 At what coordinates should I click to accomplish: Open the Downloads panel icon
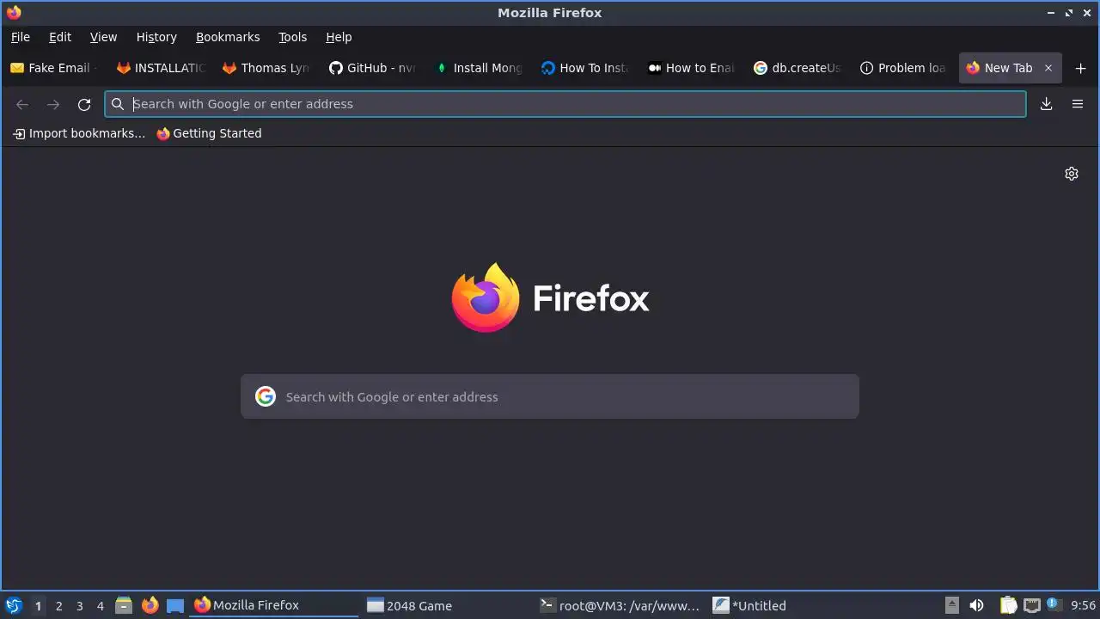1046,104
